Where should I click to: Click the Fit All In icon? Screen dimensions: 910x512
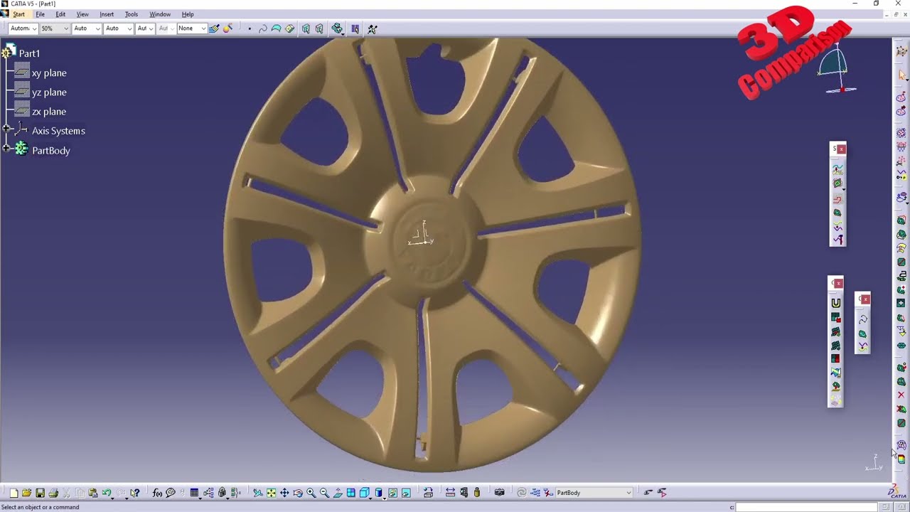[x=271, y=493]
